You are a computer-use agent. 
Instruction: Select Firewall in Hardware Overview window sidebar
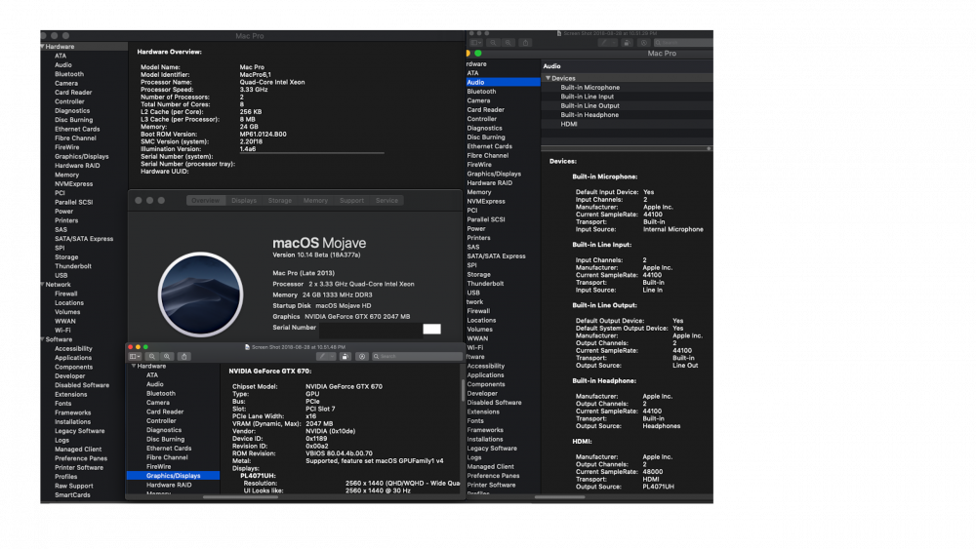tap(66, 294)
